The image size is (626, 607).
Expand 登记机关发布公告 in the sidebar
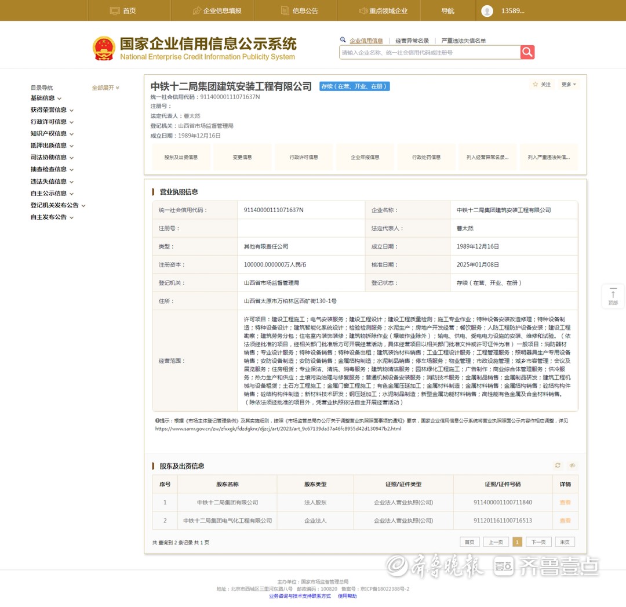58,205
